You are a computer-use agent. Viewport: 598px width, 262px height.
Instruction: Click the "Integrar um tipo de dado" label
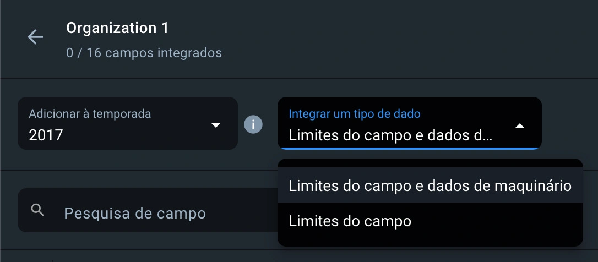354,114
